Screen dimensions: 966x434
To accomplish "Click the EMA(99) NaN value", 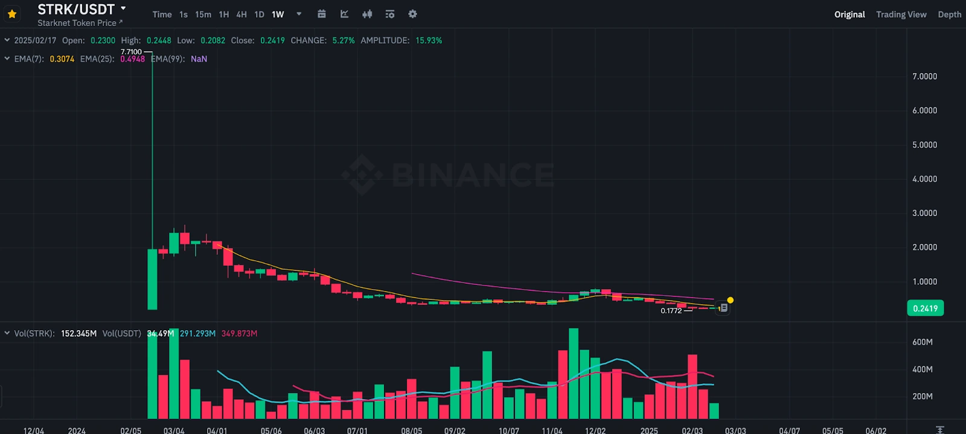I will coord(199,59).
